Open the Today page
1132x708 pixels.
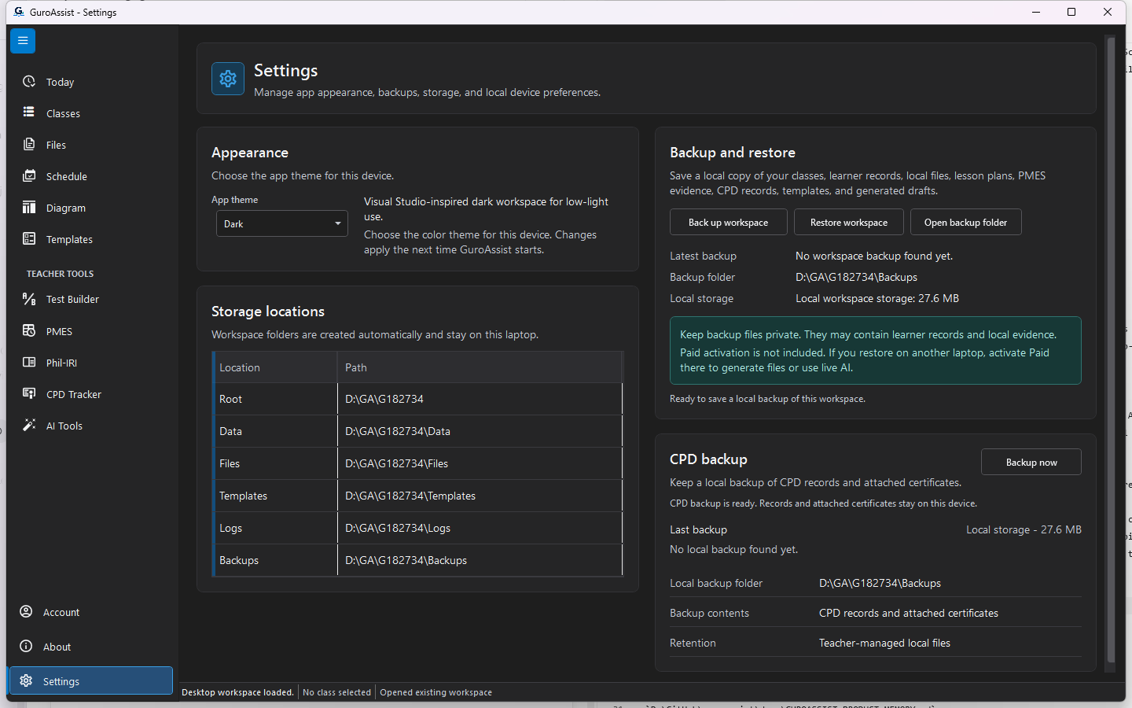click(x=90, y=82)
